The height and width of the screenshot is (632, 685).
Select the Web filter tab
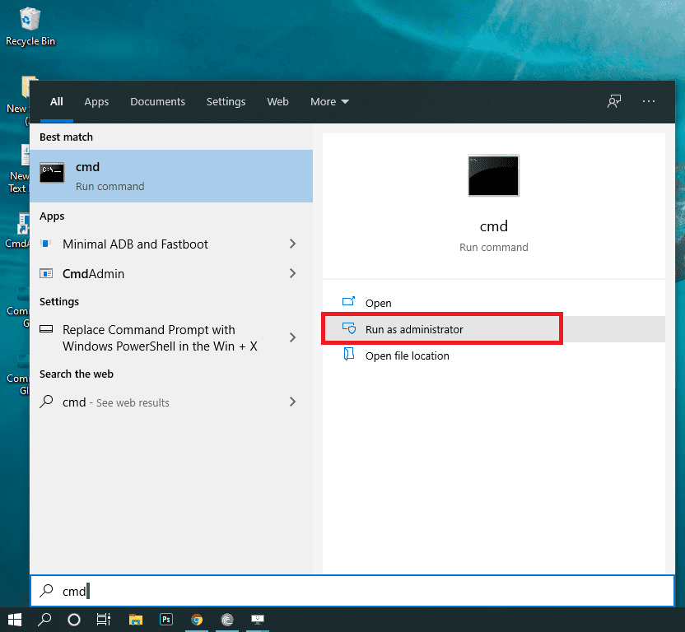[x=277, y=102]
